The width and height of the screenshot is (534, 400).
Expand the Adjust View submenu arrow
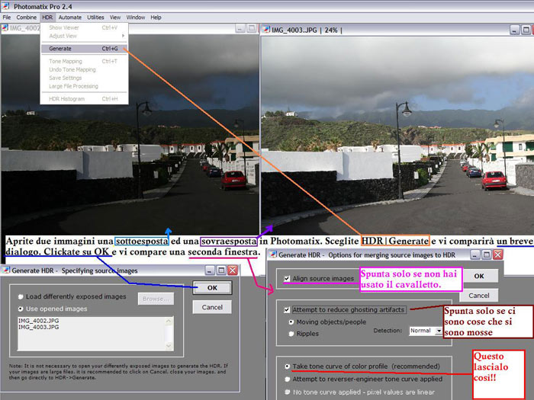point(124,36)
